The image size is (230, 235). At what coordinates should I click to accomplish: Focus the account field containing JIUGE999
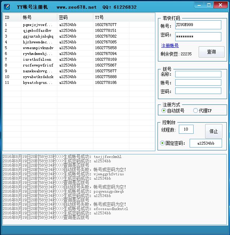pos(198,25)
